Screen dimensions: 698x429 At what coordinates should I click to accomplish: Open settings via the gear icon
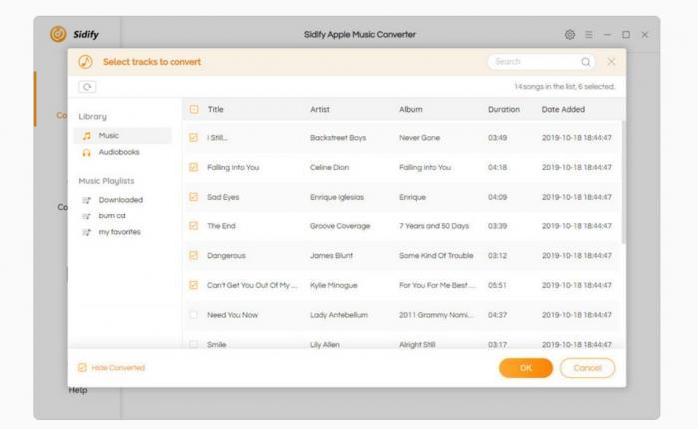pos(569,34)
